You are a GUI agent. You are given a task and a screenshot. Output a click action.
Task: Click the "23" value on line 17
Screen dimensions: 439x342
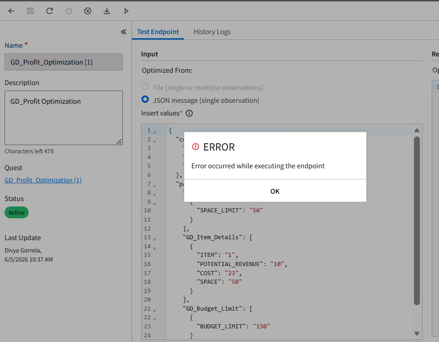[232, 273]
